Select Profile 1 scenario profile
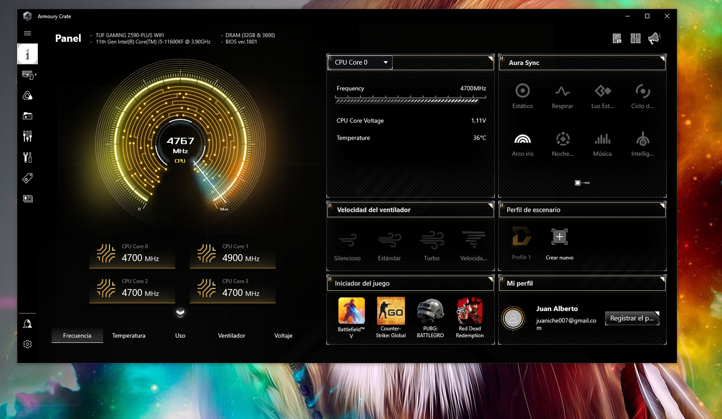The height and width of the screenshot is (419, 722). pyautogui.click(x=521, y=243)
